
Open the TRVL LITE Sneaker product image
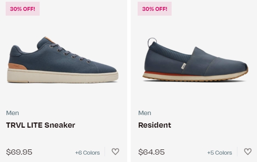click(x=63, y=60)
